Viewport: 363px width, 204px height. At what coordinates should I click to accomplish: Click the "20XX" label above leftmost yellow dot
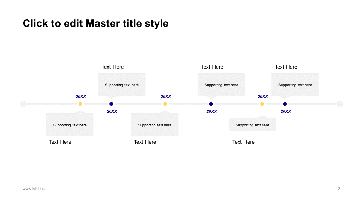coord(81,97)
